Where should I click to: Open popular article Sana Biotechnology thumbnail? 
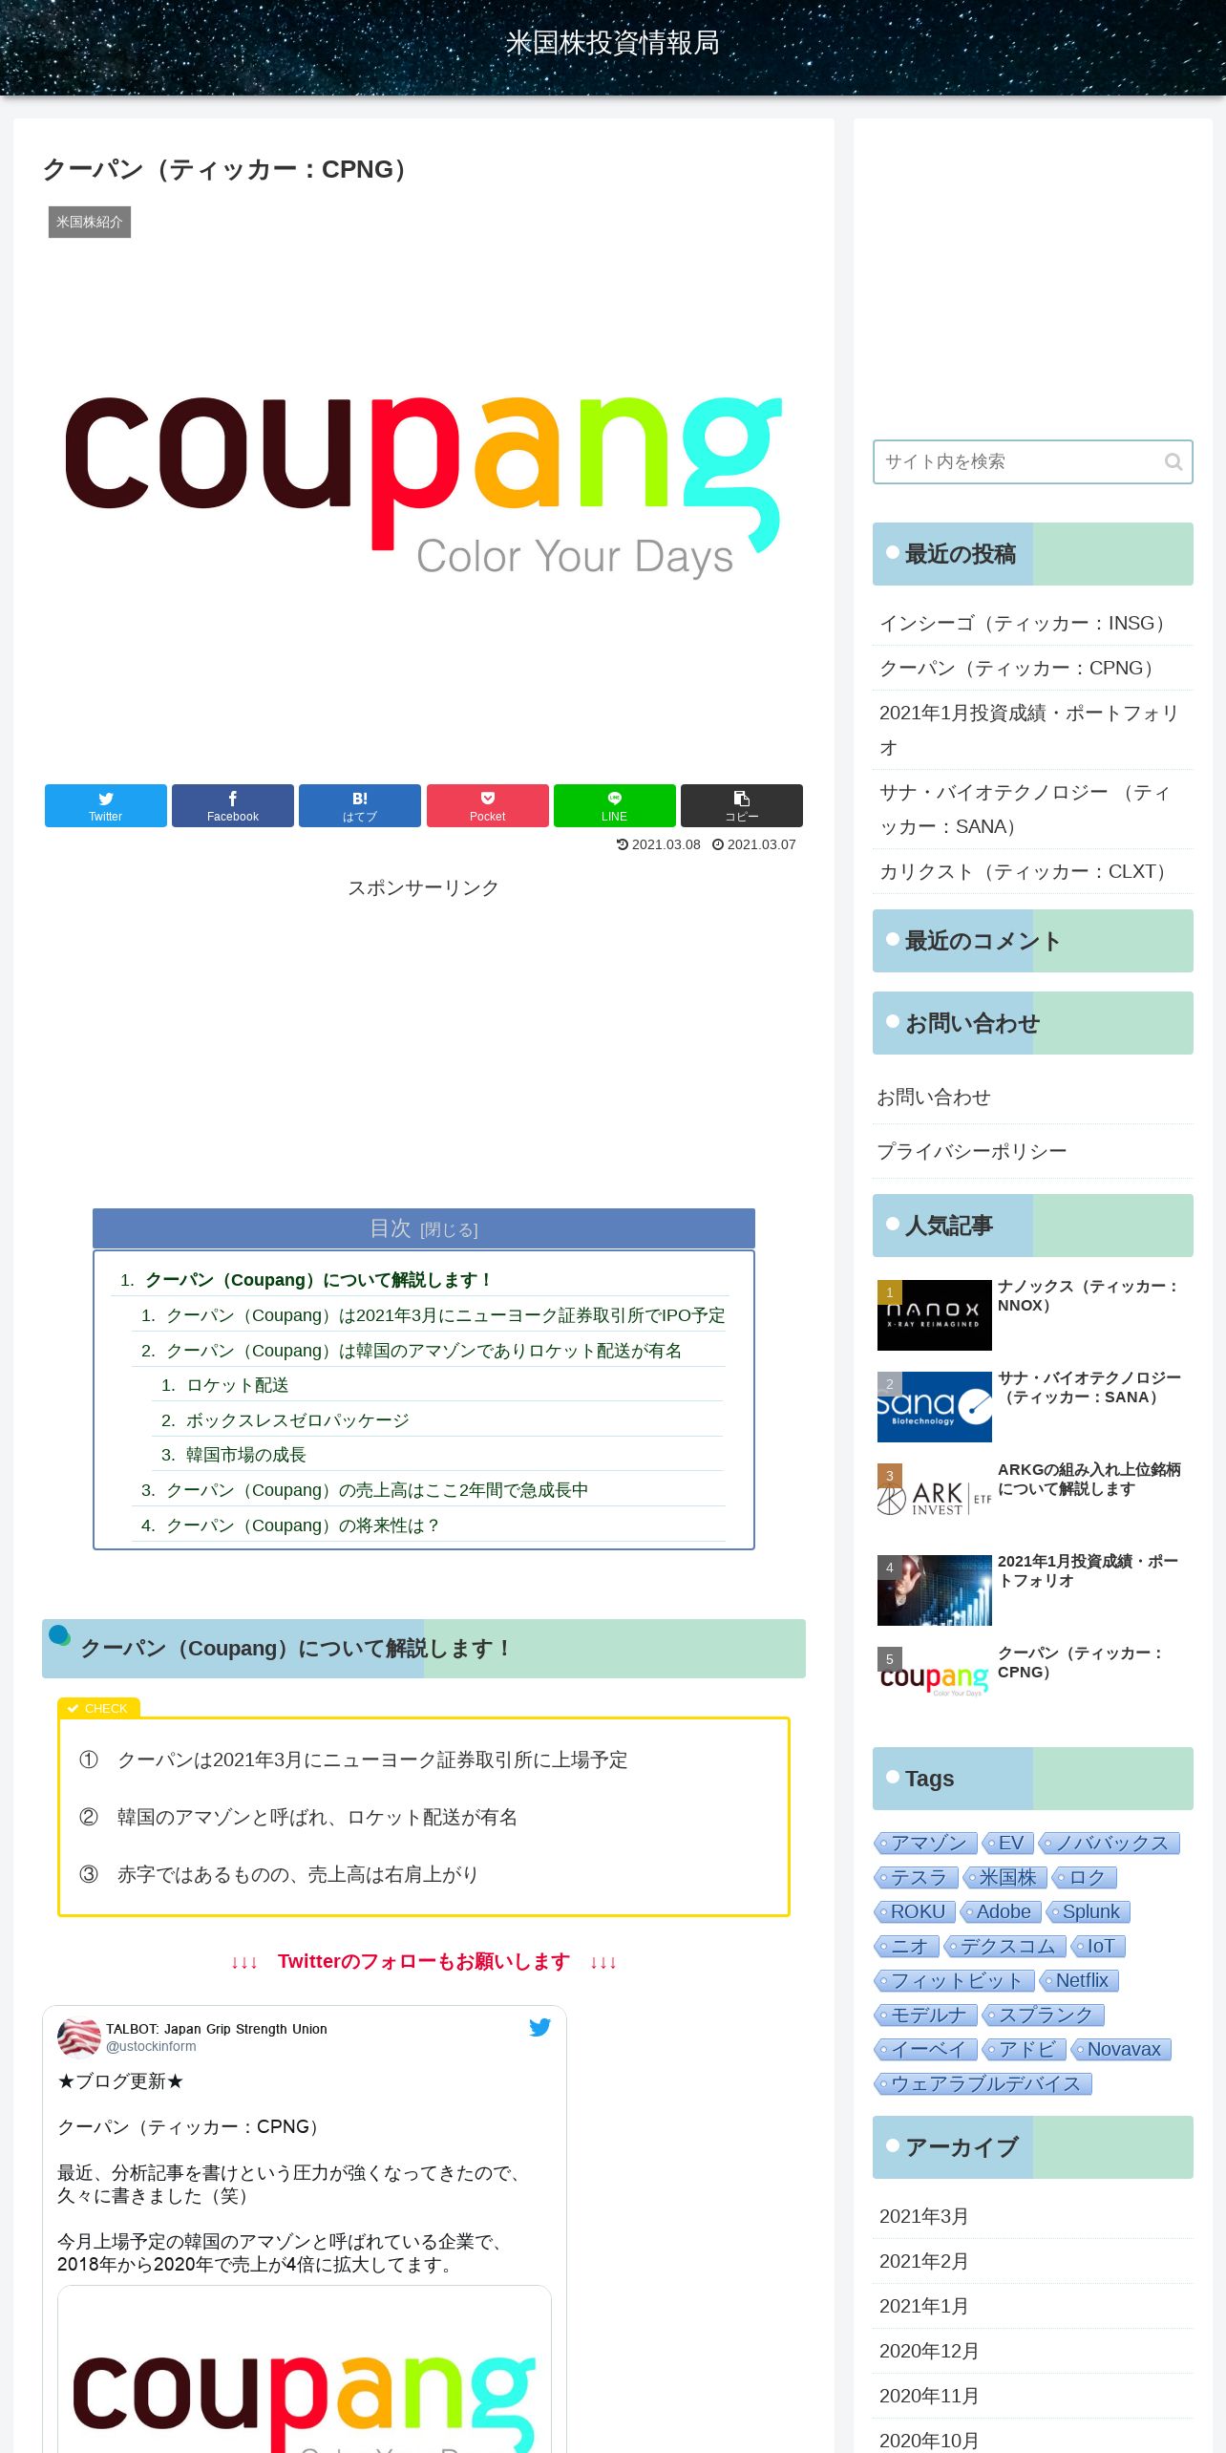(x=935, y=1406)
